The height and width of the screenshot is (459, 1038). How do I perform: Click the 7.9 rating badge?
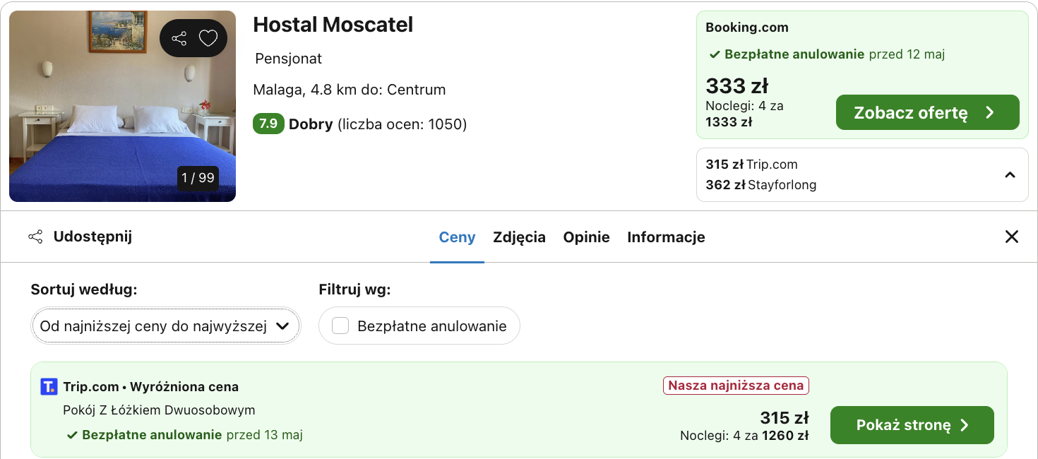pyautogui.click(x=268, y=124)
